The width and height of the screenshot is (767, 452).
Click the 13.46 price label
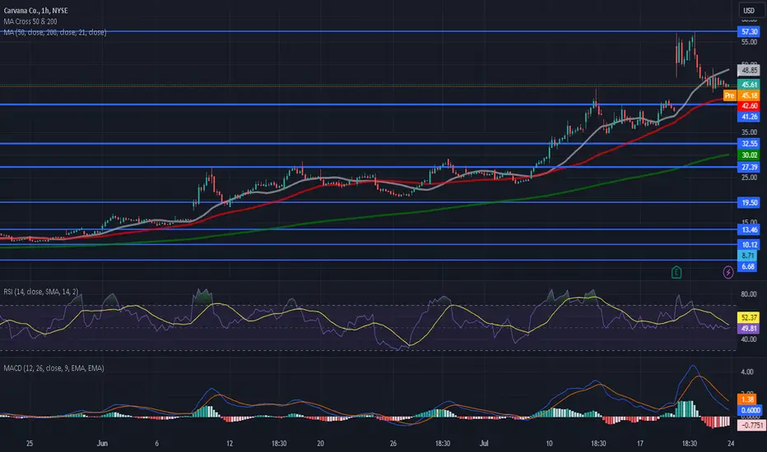pos(749,229)
